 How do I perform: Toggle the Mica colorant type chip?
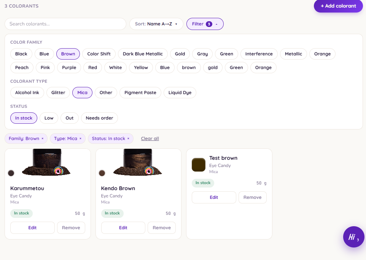click(x=83, y=93)
